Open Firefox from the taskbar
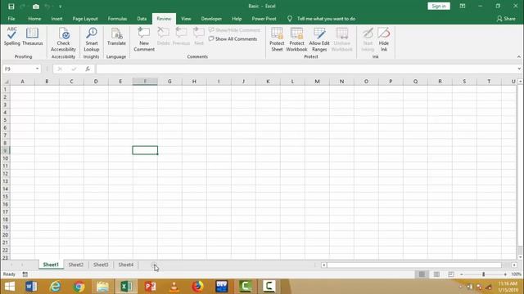Screen dimensions: 524x294 tap(197, 287)
